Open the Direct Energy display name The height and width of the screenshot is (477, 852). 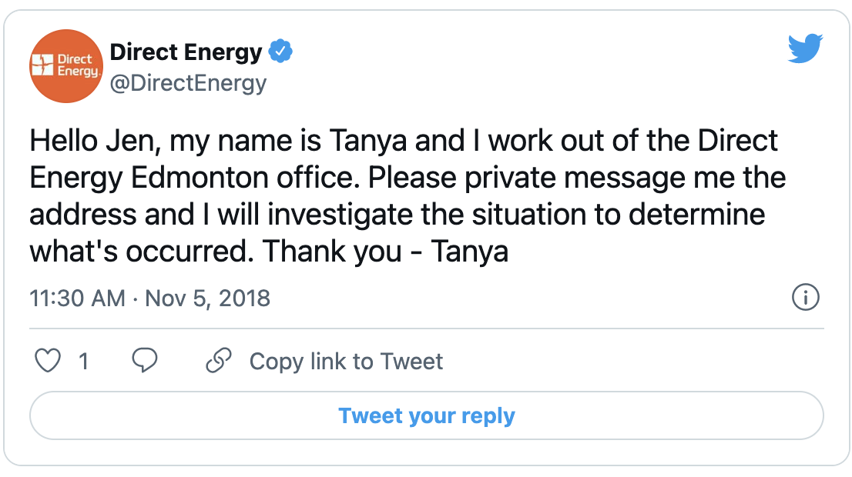(x=186, y=52)
